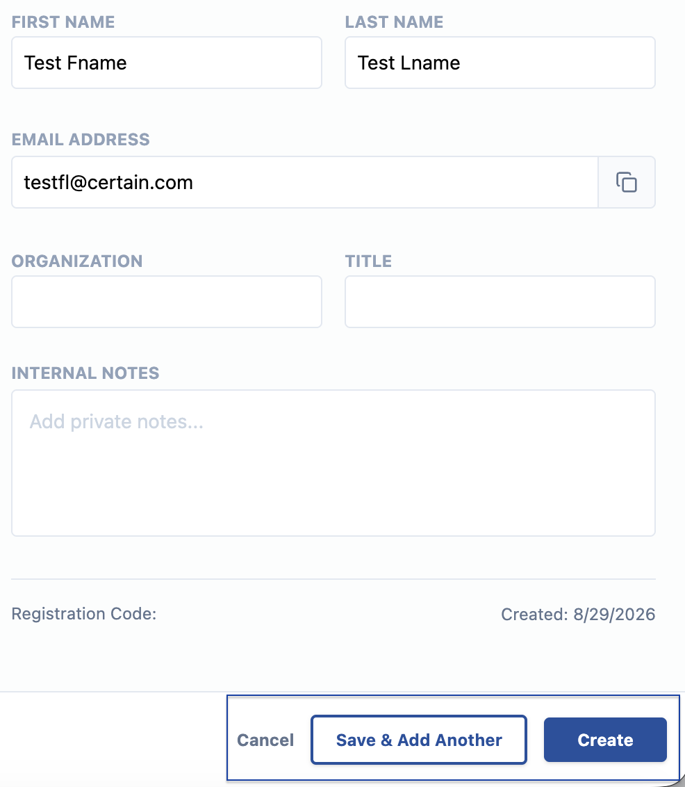This screenshot has width=685, height=787.
Task: Click the TITLE label
Action: (369, 261)
